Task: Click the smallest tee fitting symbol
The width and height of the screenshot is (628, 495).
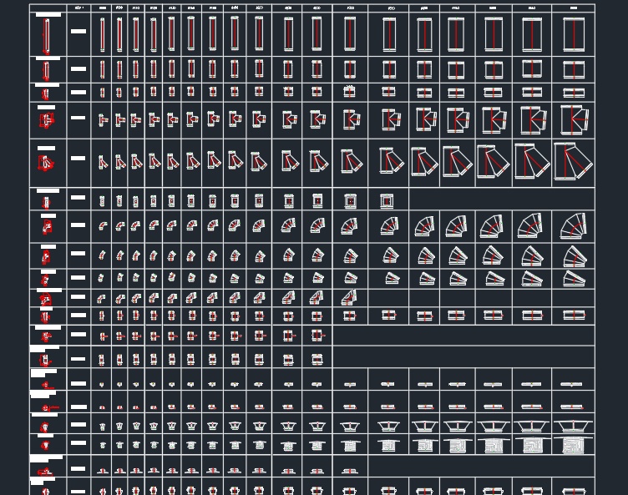Action: (103, 121)
